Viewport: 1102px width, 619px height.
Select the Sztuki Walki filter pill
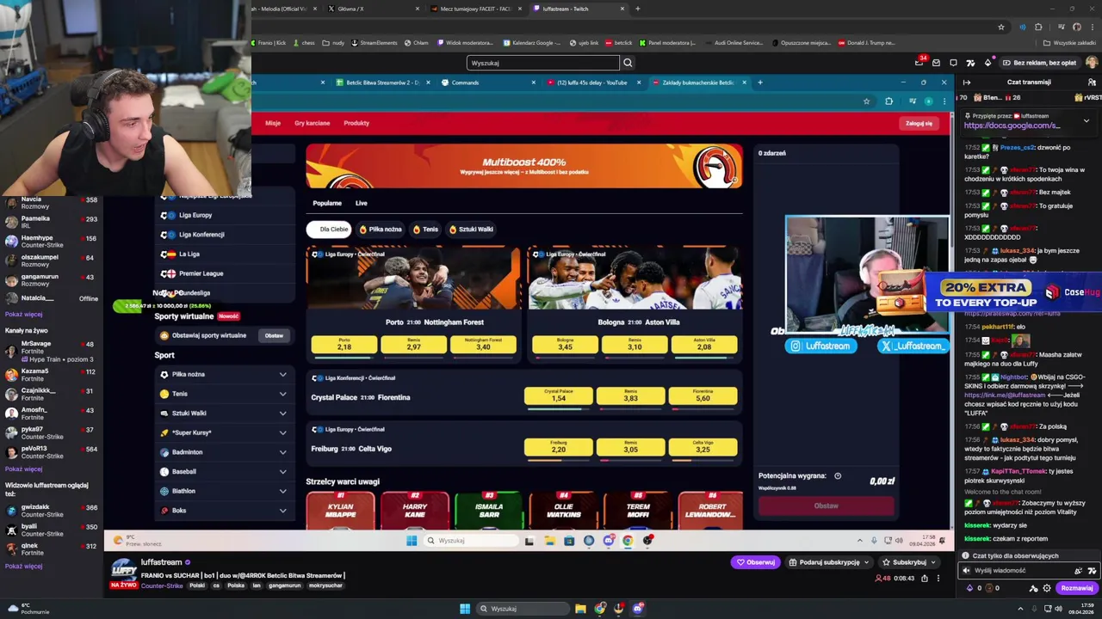click(x=471, y=230)
